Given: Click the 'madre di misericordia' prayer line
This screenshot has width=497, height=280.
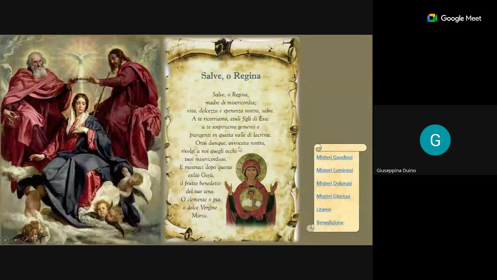Looking at the screenshot, I should (x=231, y=103).
